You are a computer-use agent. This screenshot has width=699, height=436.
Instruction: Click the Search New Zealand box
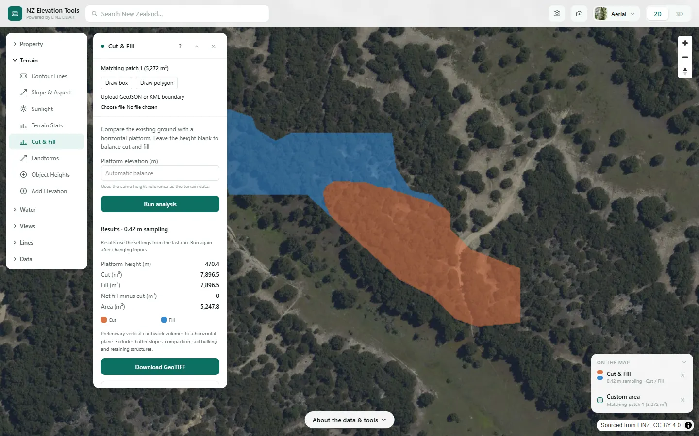coord(177,14)
